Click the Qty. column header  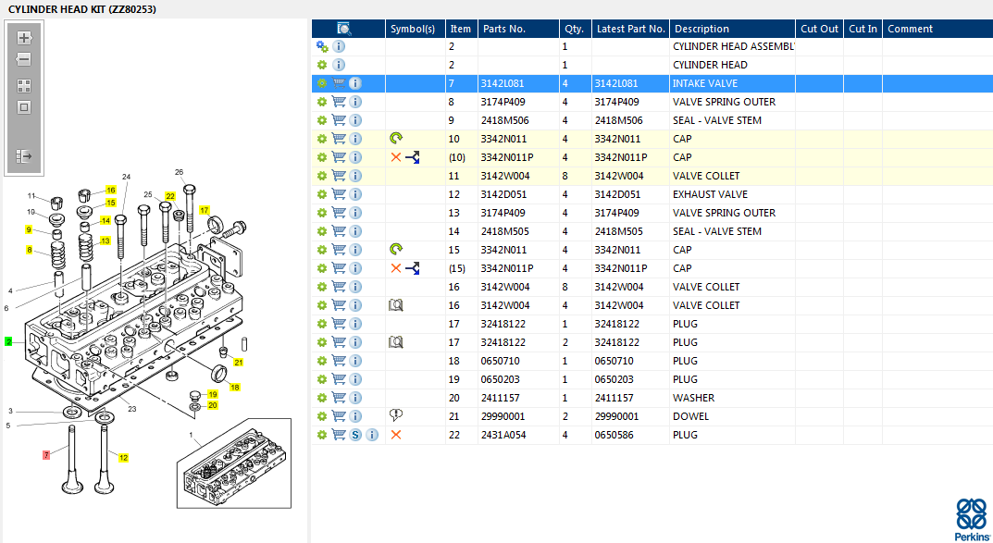574,29
